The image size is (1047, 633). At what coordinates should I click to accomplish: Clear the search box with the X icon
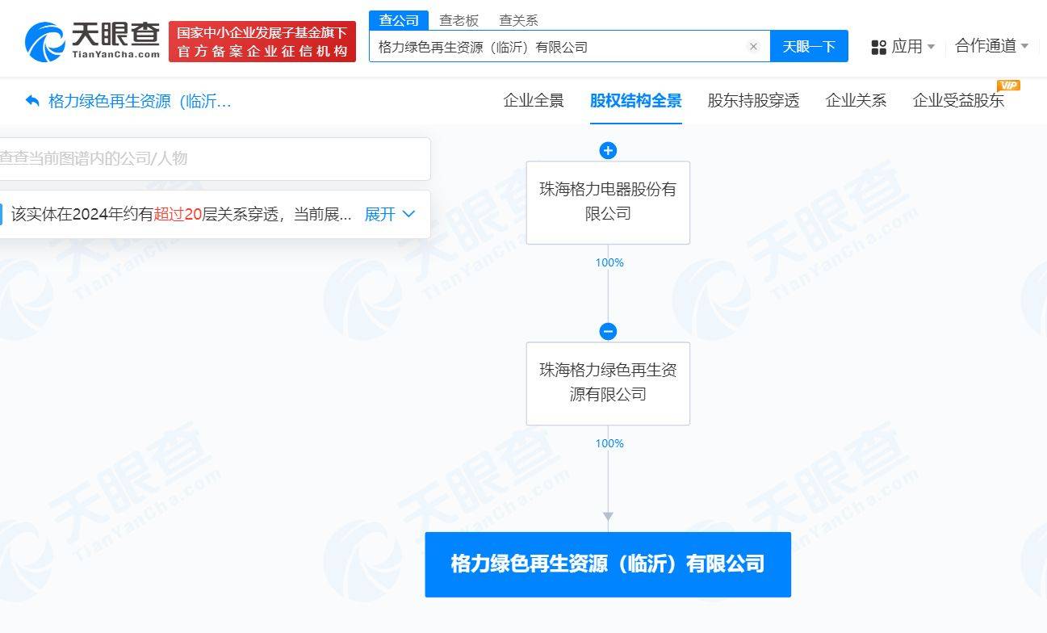pyautogui.click(x=753, y=47)
